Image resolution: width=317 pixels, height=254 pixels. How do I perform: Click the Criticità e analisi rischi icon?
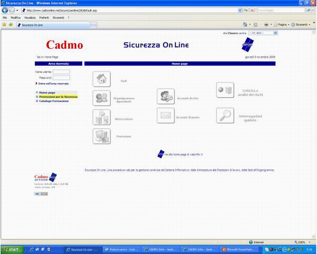tap(225, 90)
